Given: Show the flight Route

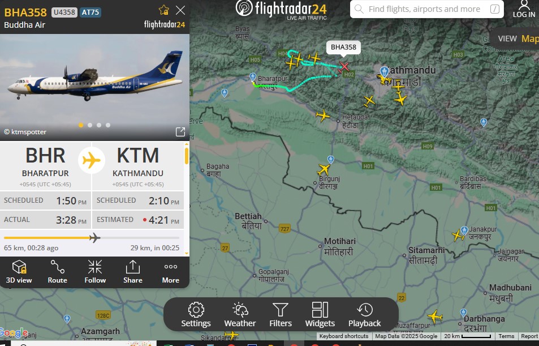Looking at the screenshot, I should 57,272.
